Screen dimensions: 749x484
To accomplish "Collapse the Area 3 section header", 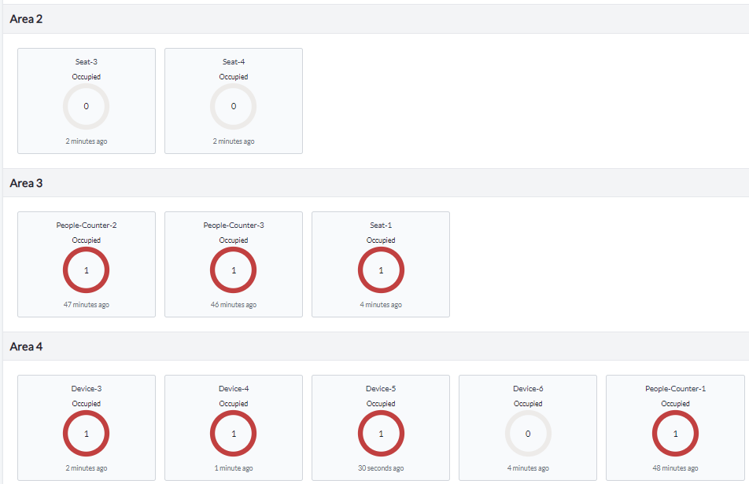I will click(x=27, y=183).
